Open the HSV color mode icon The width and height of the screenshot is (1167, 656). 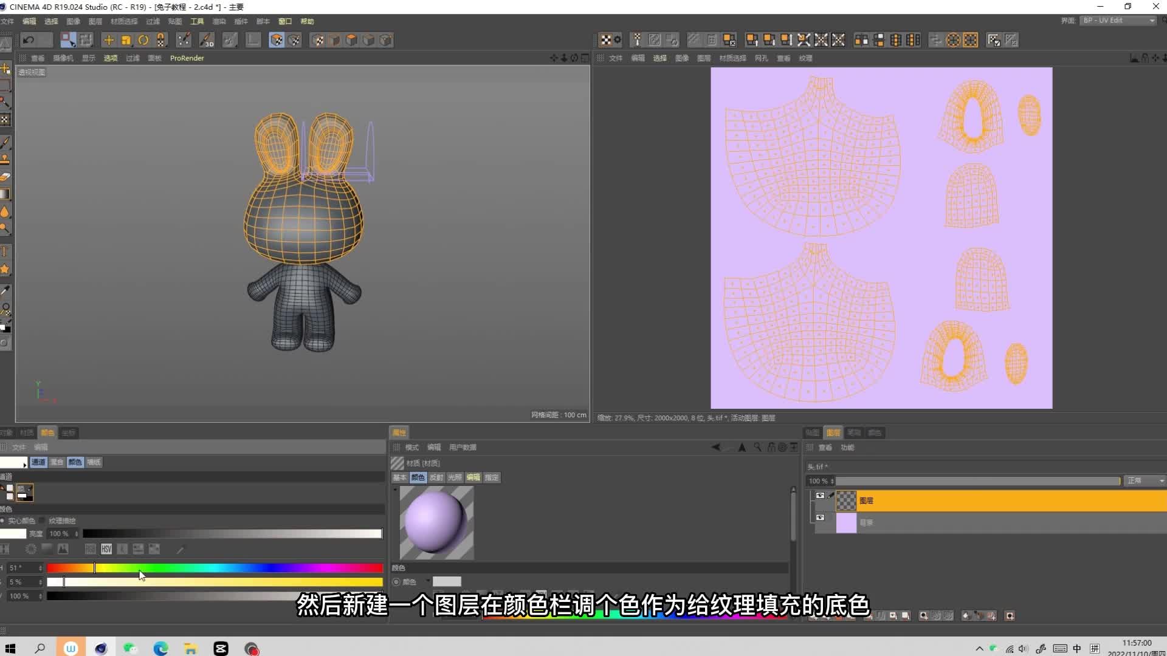coord(106,549)
